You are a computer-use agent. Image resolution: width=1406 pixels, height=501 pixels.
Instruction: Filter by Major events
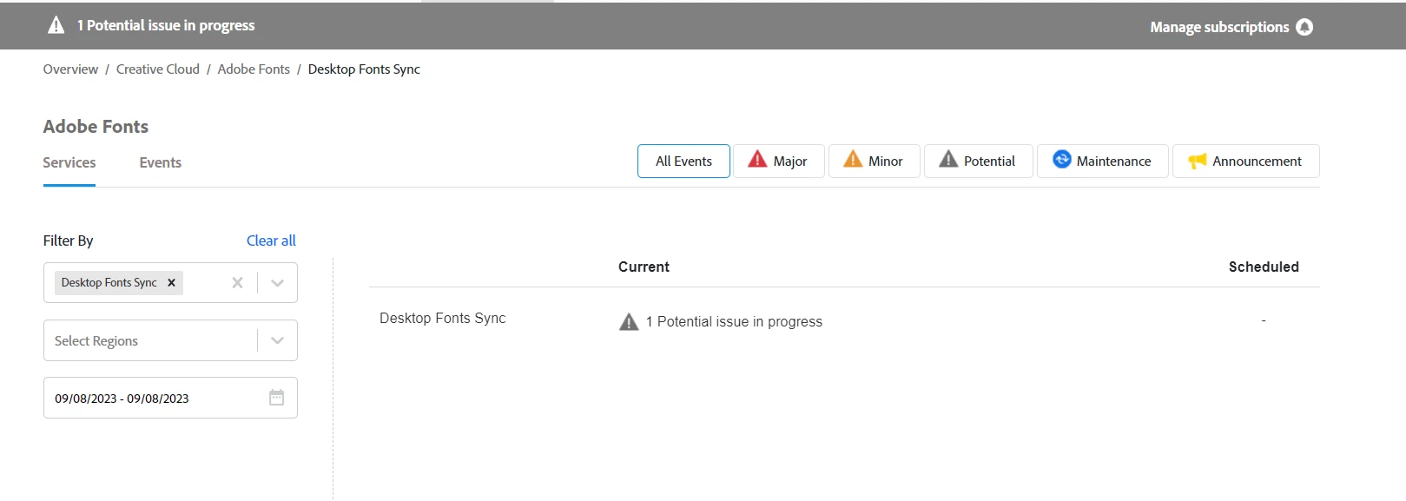pyautogui.click(x=779, y=162)
